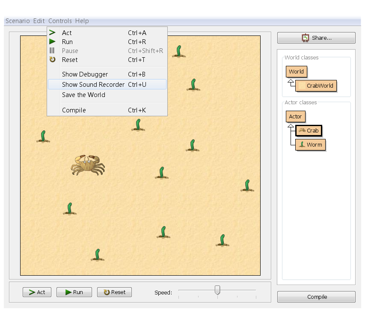
Task: Click the play icon on bottom Run button
Action: click(68, 292)
